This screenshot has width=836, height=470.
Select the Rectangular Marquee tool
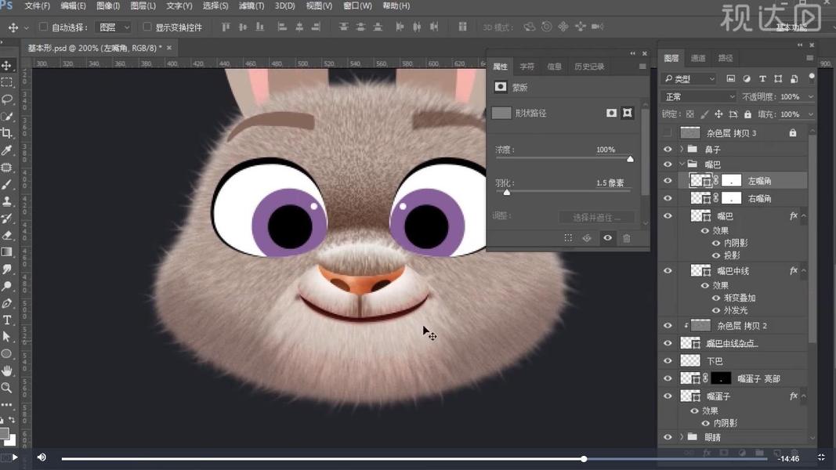coord(7,82)
